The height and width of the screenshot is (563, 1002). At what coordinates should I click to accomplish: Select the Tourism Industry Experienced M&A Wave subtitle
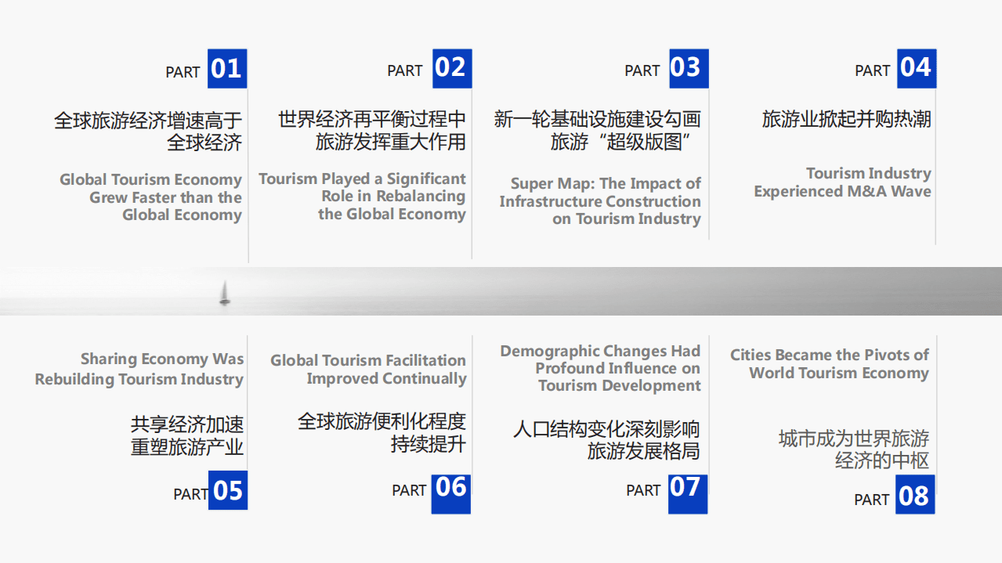[841, 182]
